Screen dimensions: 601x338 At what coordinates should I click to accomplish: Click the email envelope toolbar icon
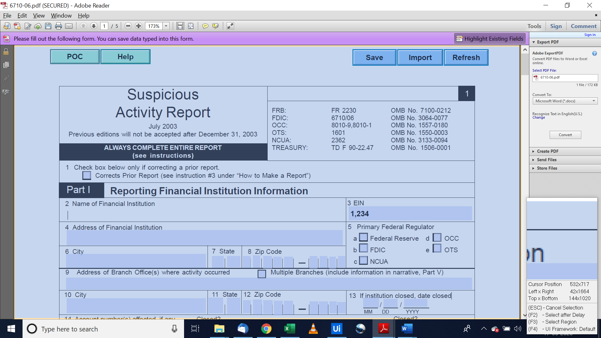tap(69, 26)
